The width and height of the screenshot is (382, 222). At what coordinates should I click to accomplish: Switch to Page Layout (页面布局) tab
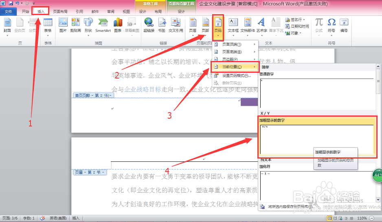(x=60, y=11)
